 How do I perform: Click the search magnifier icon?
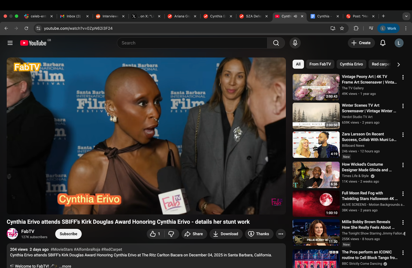(x=276, y=43)
